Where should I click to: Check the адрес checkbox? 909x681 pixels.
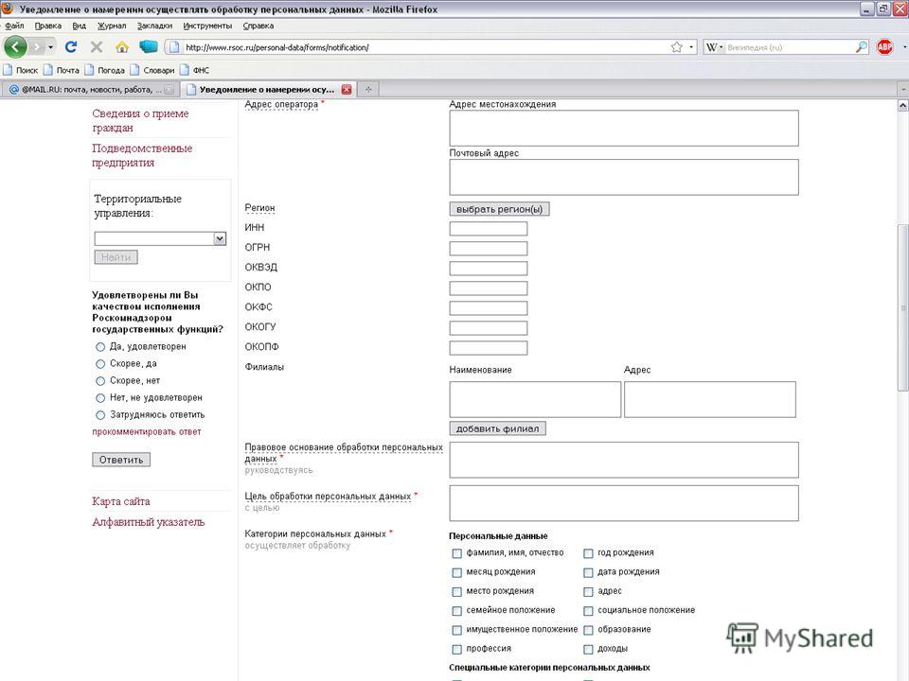click(x=588, y=592)
